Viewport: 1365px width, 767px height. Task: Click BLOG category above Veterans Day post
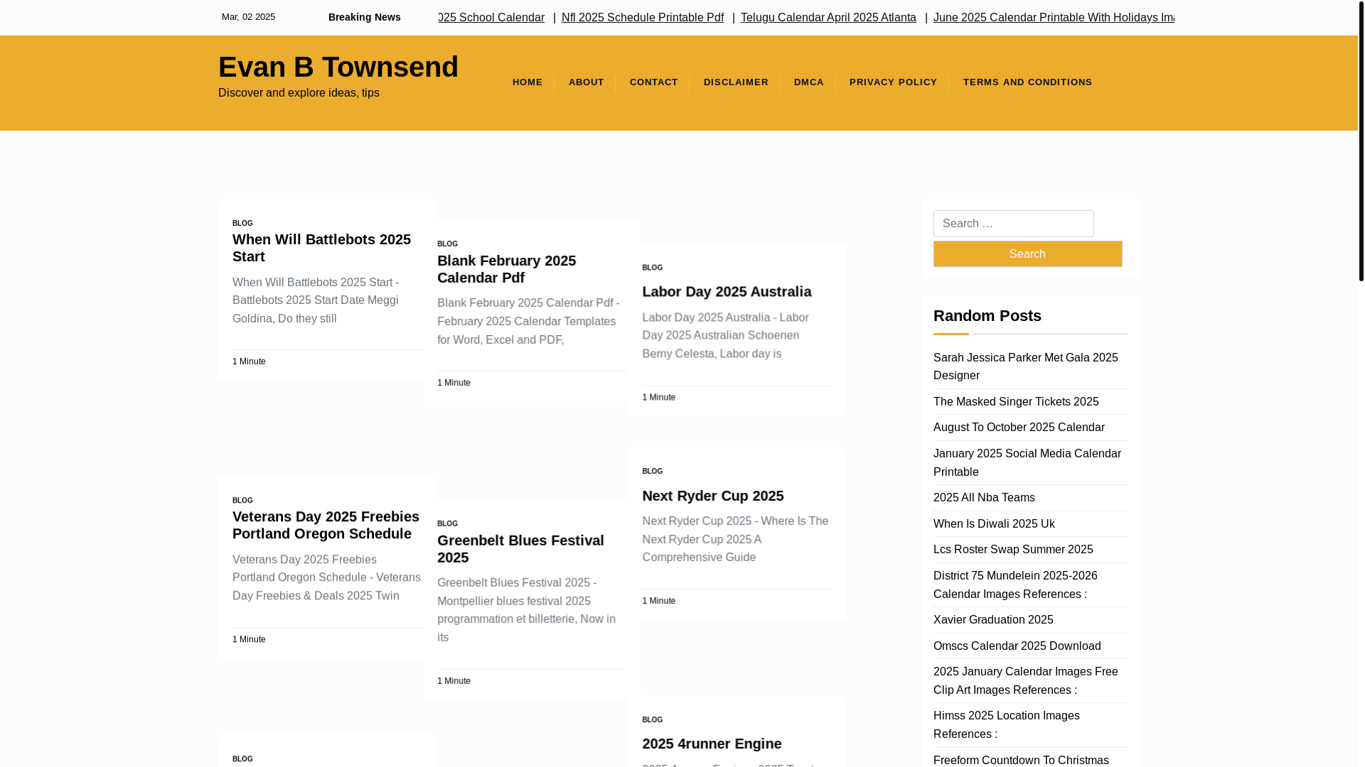point(242,501)
